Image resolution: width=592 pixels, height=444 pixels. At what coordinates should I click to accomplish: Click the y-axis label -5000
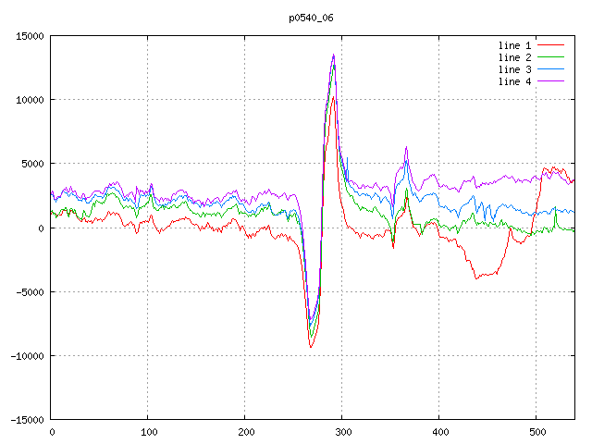coord(30,292)
